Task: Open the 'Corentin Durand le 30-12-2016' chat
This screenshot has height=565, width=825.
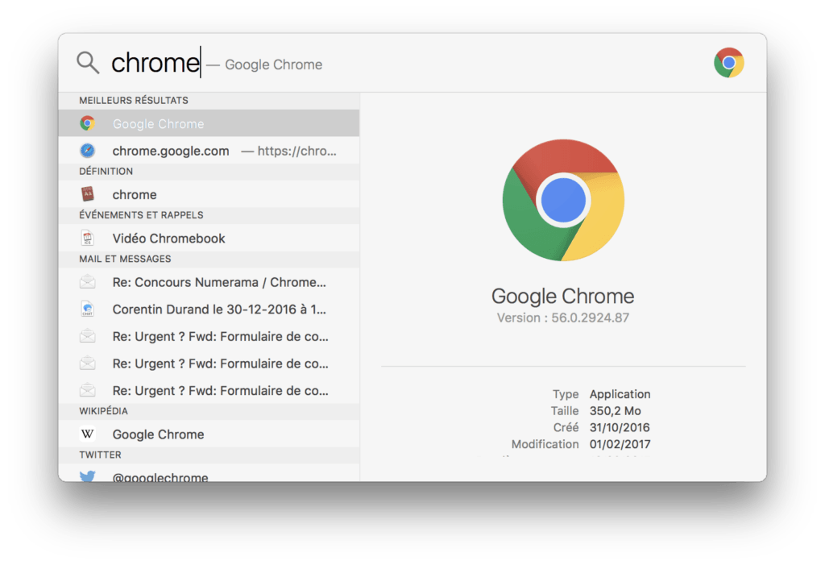Action: pos(209,309)
